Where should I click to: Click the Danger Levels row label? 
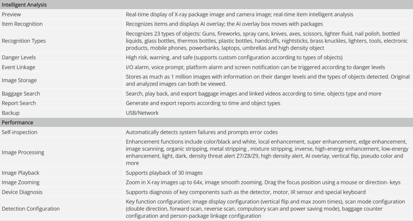pos(19,58)
